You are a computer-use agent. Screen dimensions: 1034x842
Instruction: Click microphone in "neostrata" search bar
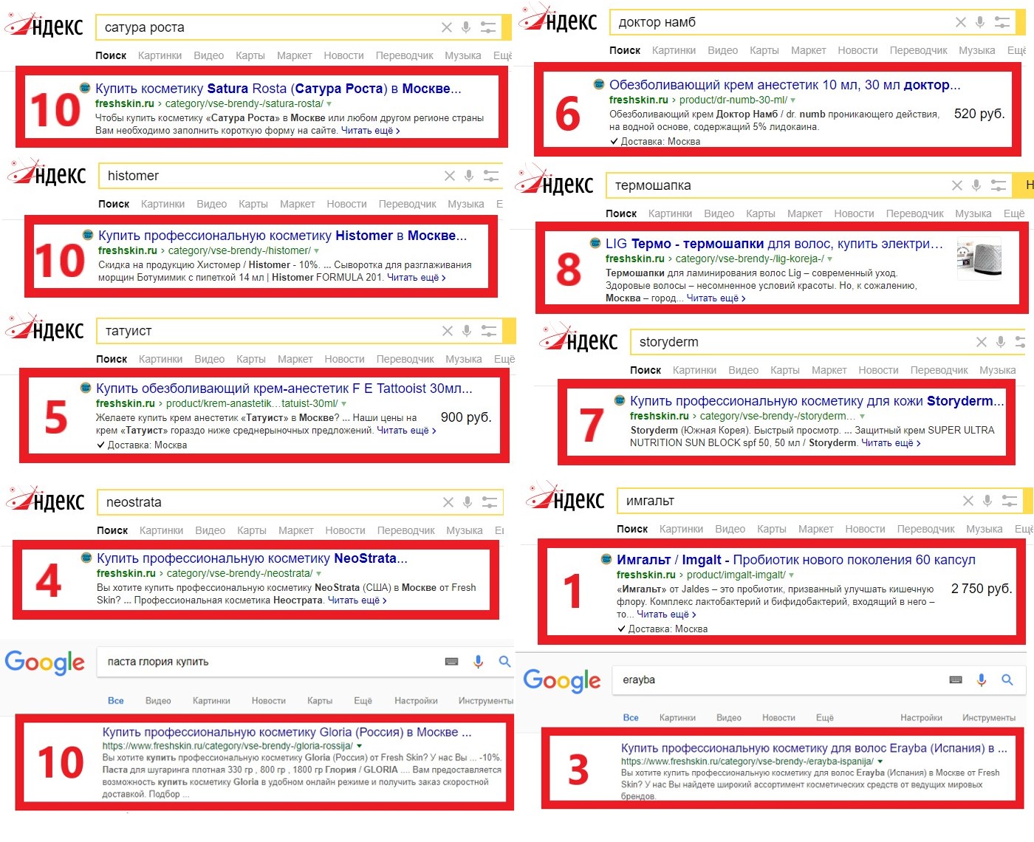[468, 502]
